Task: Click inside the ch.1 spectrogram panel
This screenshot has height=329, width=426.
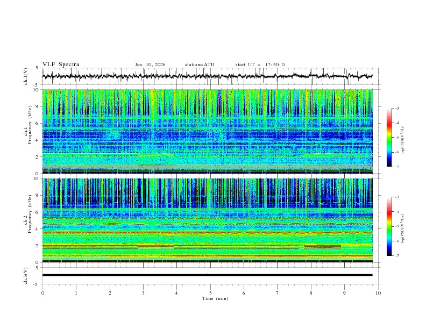Action: (208, 132)
